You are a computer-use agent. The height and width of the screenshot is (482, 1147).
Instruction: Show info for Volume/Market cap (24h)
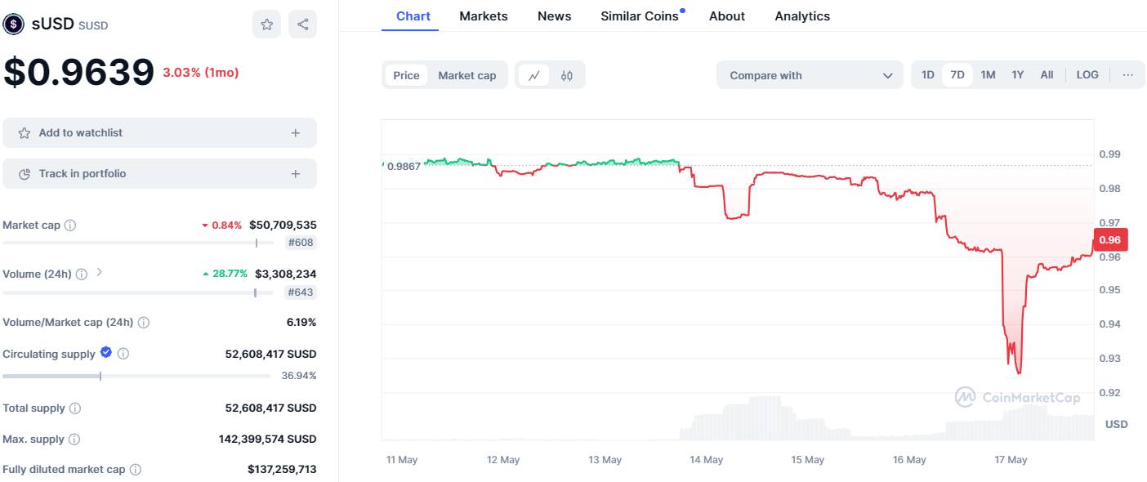(x=144, y=323)
